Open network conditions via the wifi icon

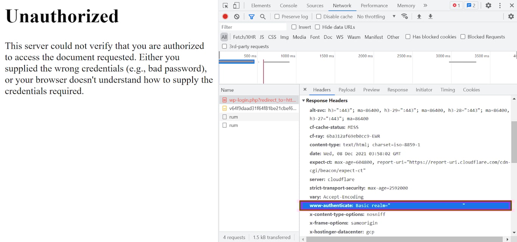pos(405,17)
